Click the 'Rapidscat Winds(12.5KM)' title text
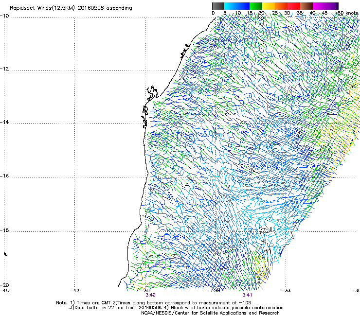 click(42, 8)
